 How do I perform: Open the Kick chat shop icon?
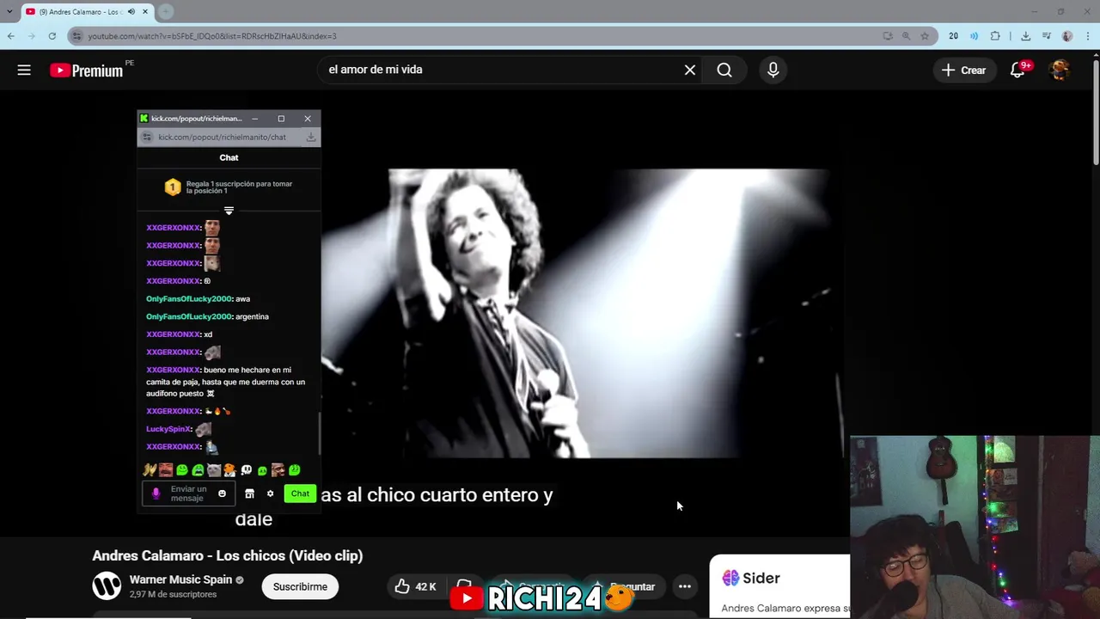pos(249,493)
